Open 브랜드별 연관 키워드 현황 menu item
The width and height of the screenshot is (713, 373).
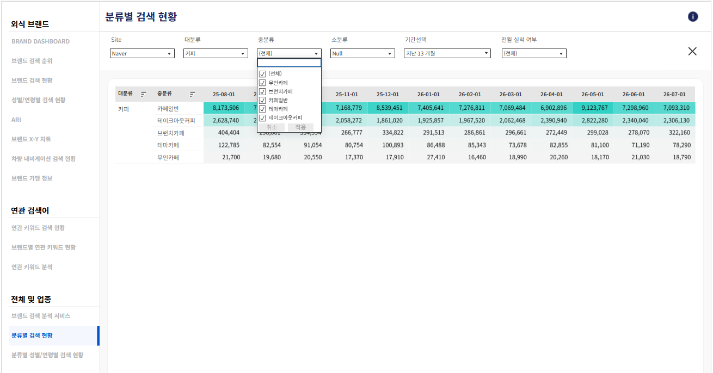pos(44,247)
